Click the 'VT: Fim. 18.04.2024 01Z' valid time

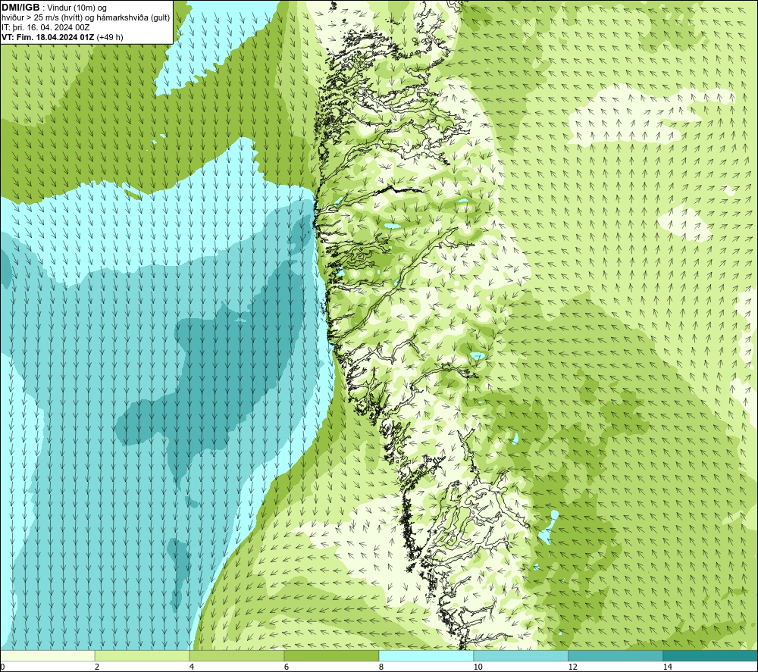tap(49, 37)
